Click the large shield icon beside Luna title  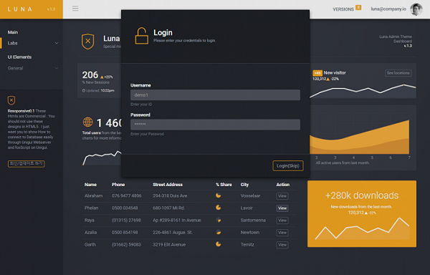point(87,42)
